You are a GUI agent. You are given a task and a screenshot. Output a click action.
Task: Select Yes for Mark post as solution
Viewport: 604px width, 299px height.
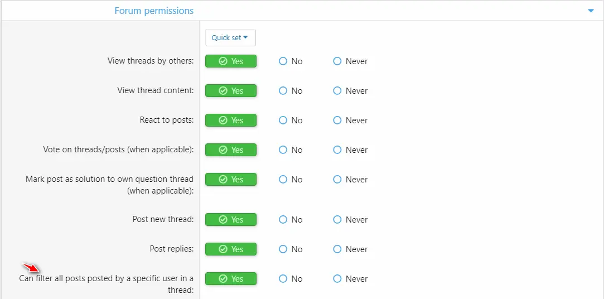[231, 180]
